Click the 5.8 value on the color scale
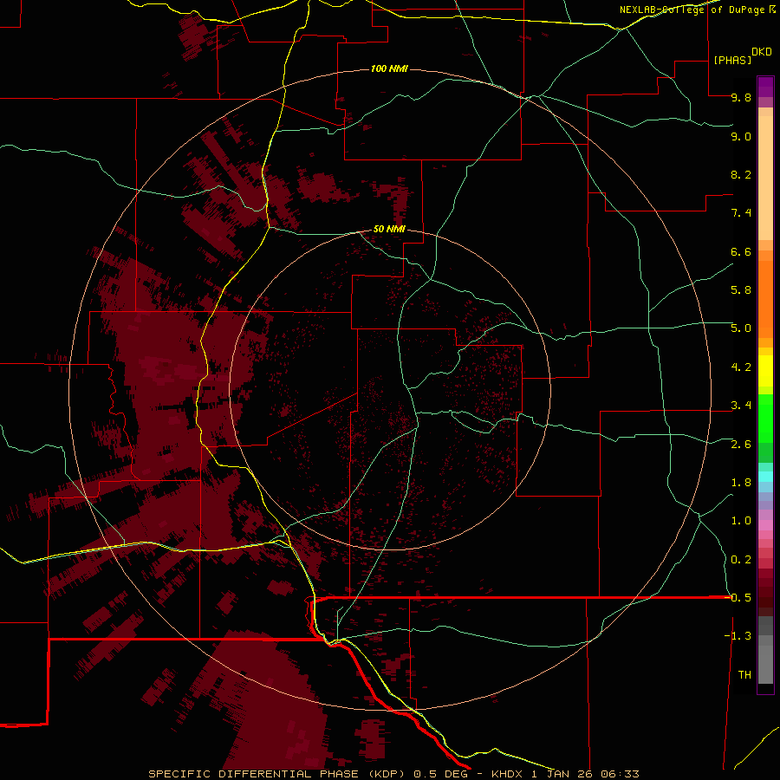Viewport: 780px width, 780px height. [x=741, y=289]
